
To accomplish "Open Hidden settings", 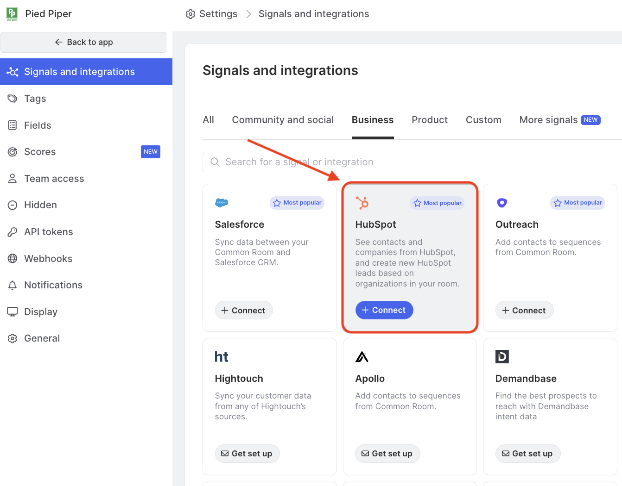I will point(86,205).
